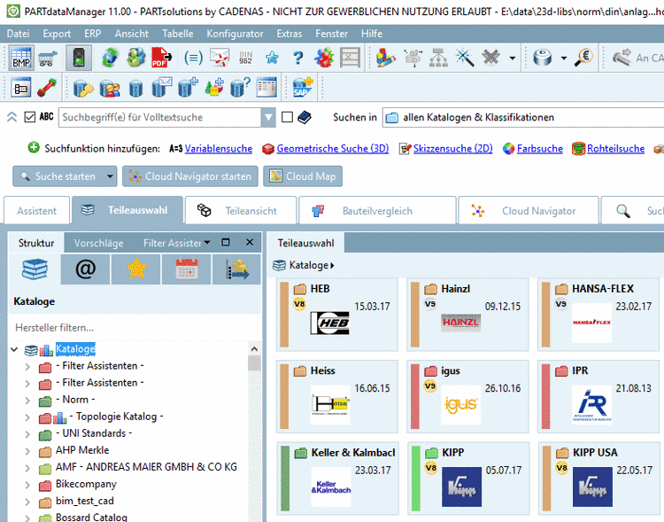This screenshot has height=522, width=664.
Task: Open the Skizzensuche (2D) link
Action: pyautogui.click(x=452, y=149)
